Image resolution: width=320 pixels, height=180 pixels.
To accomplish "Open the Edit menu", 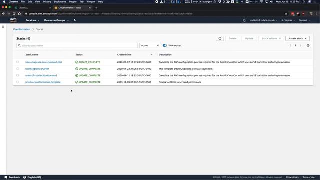I will [30, 2].
